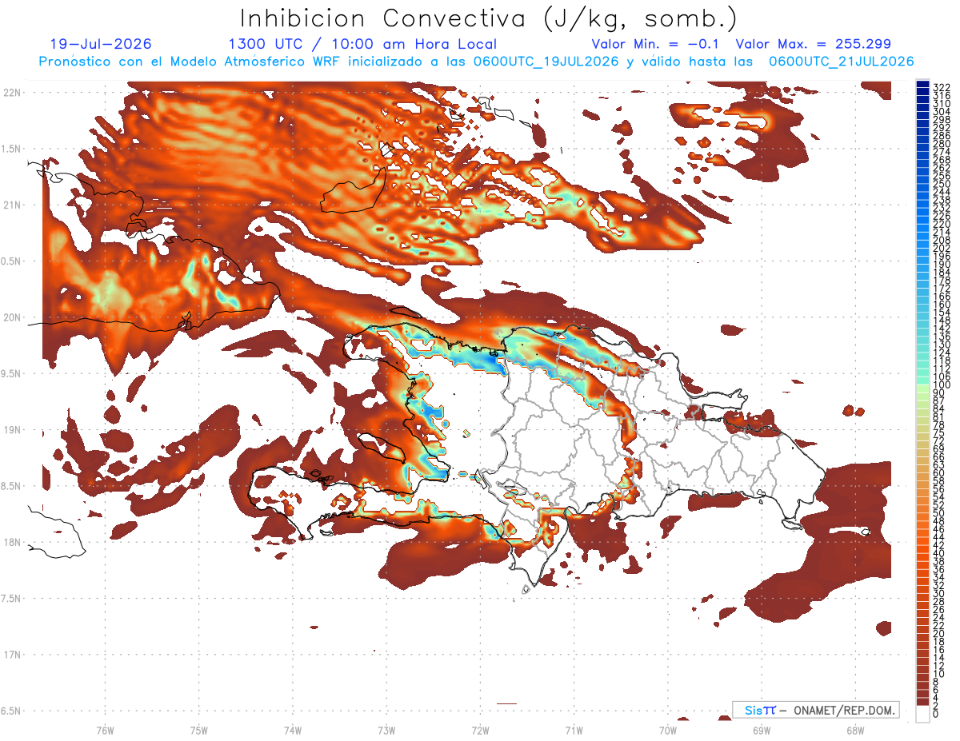
Task: Click the '72W' longitude label
Action: tap(480, 730)
